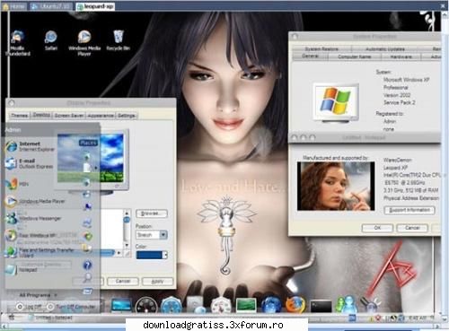Click the wrench tools dock icon
Viewport: 449px width, 331px height.
pos(371,305)
